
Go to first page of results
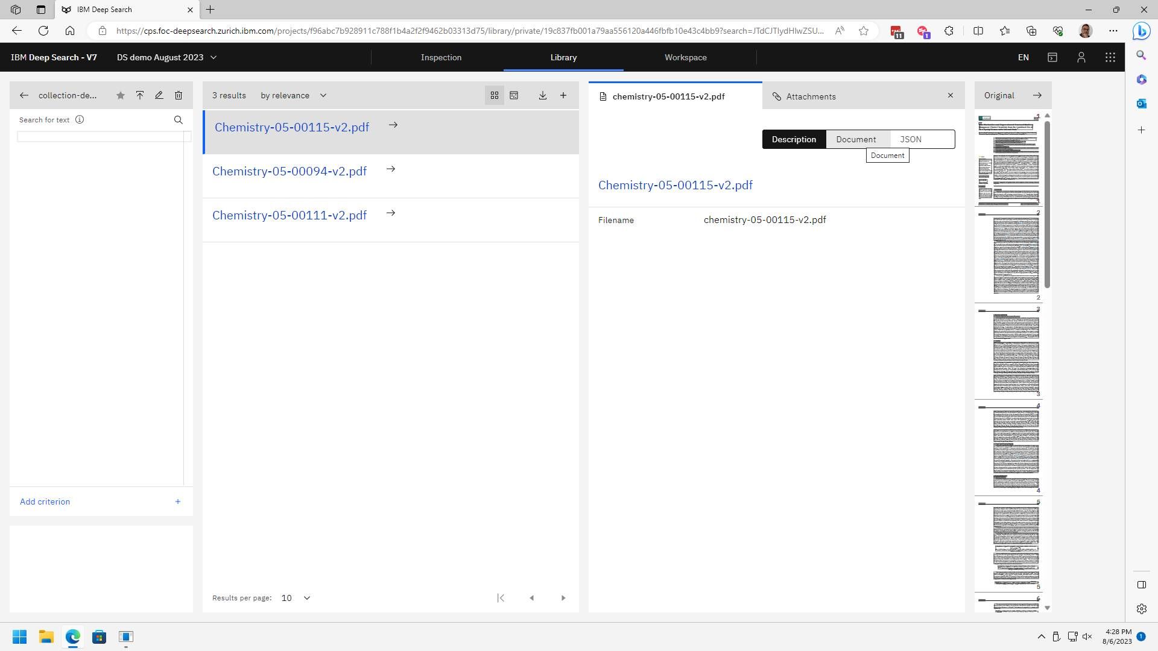point(501,598)
